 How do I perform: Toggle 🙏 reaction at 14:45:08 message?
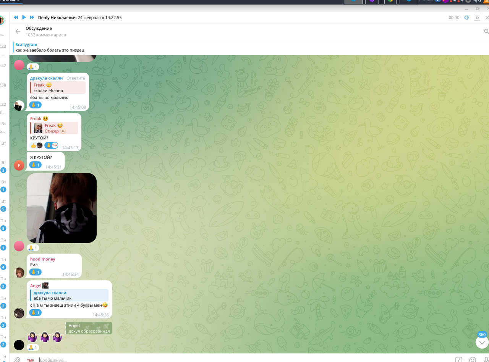pyautogui.click(x=36, y=105)
